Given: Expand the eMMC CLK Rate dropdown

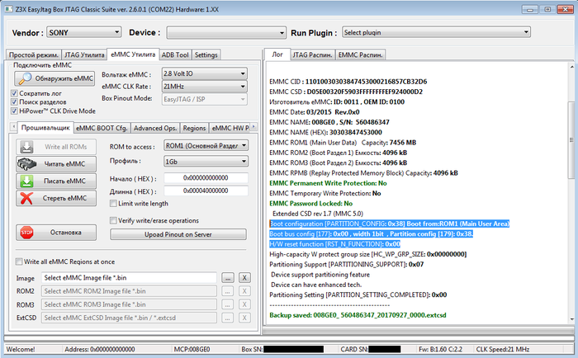Looking at the screenshot, I should pyautogui.click(x=205, y=86).
